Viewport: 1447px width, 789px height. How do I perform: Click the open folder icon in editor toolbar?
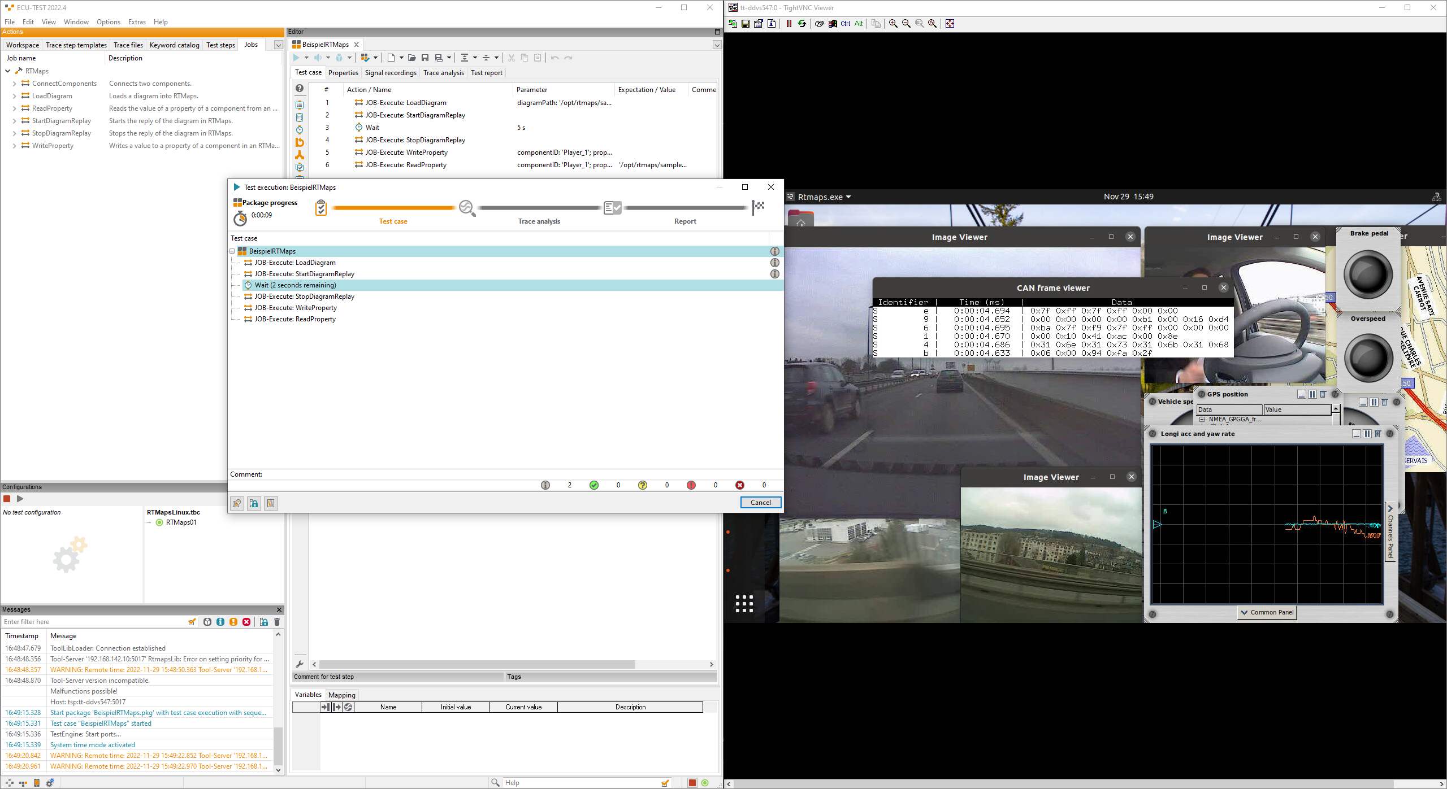[412, 58]
